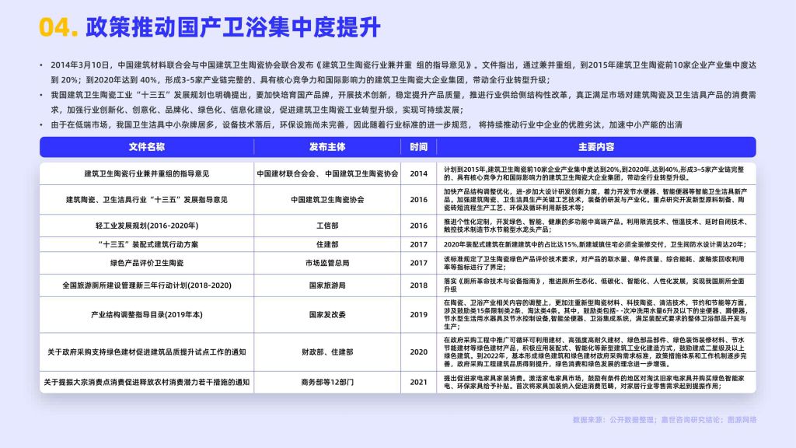
Task: Click cell 关于政府采购支持绿色建材促进建筑品质提升试点工作的通知
Action: 147,352
